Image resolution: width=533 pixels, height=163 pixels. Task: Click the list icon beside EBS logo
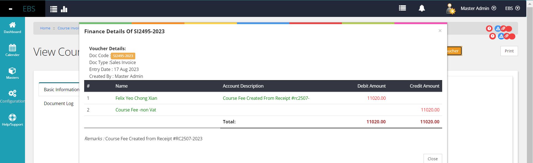tap(54, 9)
